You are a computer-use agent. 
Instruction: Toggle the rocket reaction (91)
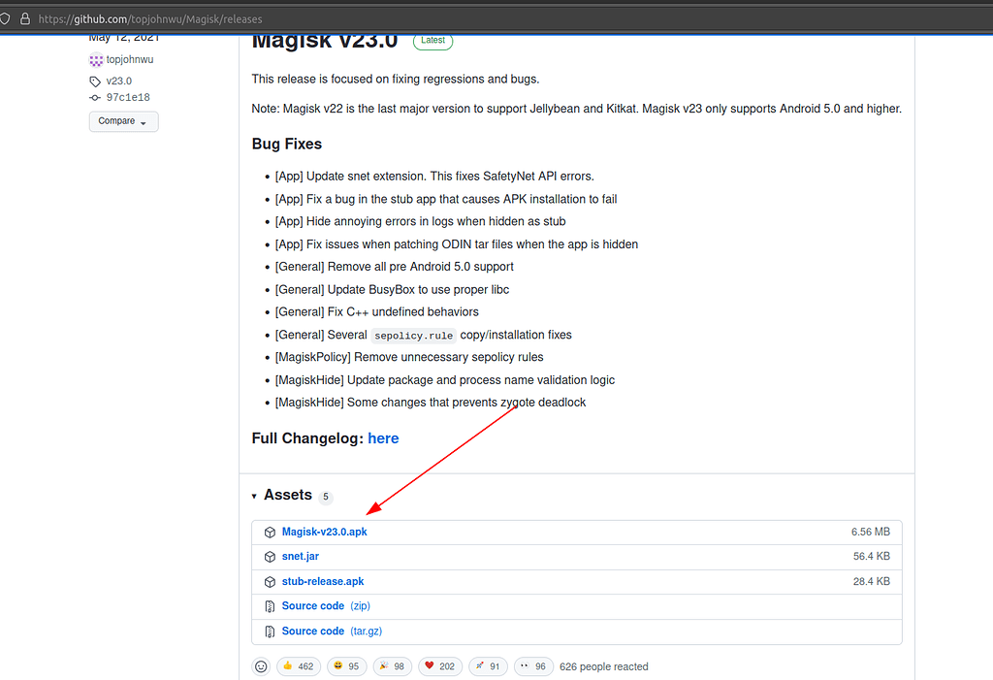(x=488, y=666)
